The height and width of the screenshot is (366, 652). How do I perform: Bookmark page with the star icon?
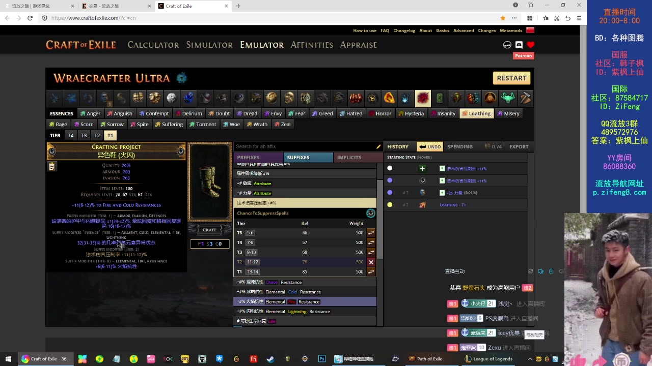point(503,18)
